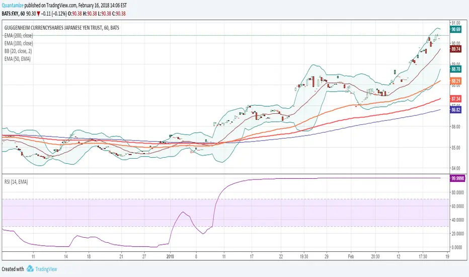
Task: Click the 20:30 label on time axis
Action: tap(375, 256)
